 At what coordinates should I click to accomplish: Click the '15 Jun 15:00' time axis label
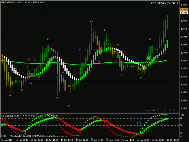tap(143, 140)
